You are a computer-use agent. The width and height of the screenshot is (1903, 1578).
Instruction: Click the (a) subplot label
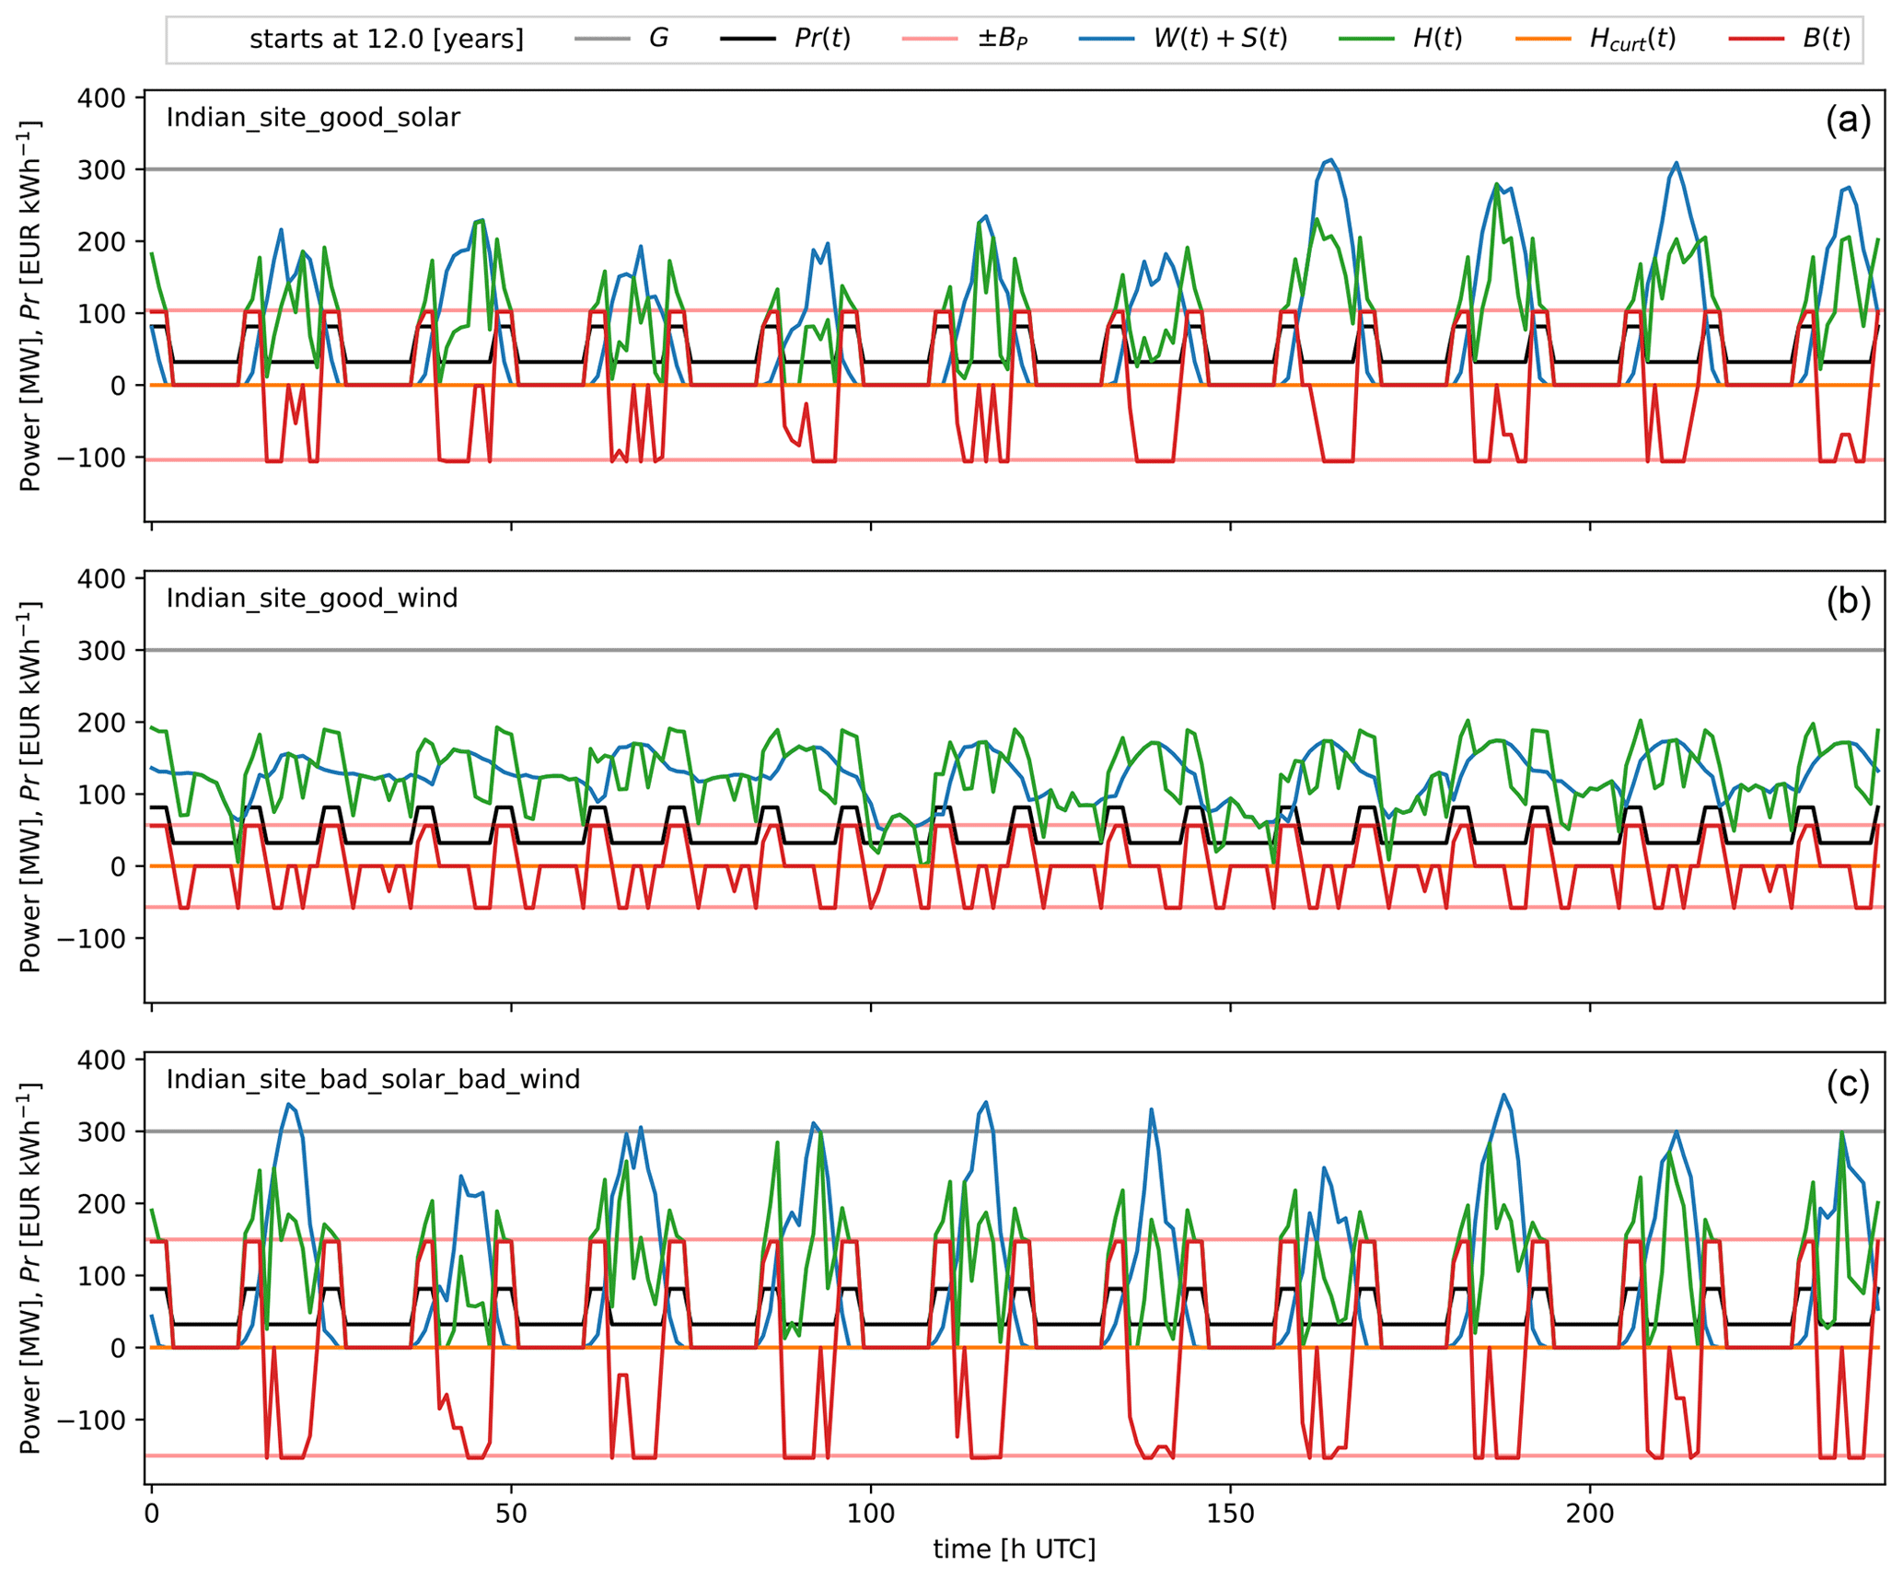(1848, 121)
